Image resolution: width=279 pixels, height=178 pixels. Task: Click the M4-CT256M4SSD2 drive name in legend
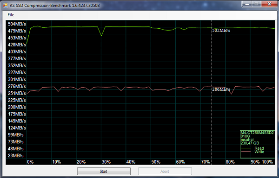(x=257, y=133)
